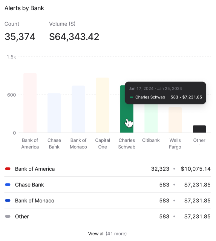Select the light green Citibank bar
The width and height of the screenshot is (216, 241).
151,118
